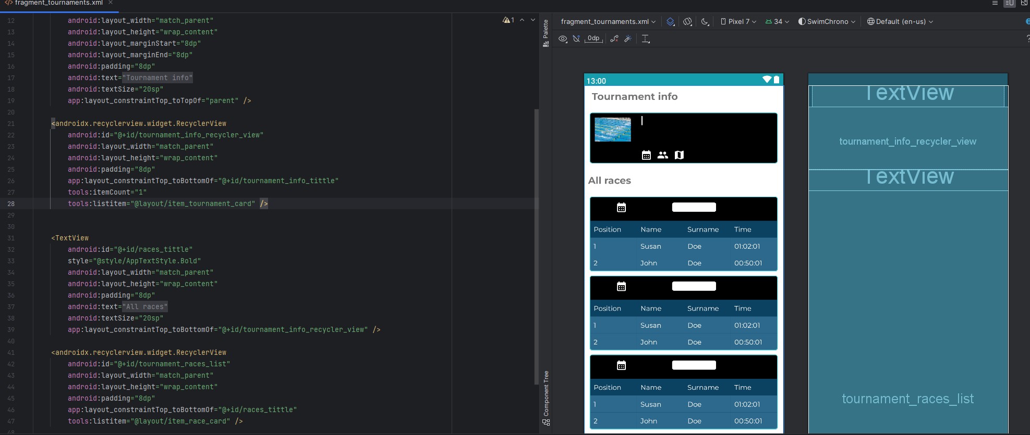
Task: Click the editor vertical scrollbar
Action: click(x=536, y=247)
